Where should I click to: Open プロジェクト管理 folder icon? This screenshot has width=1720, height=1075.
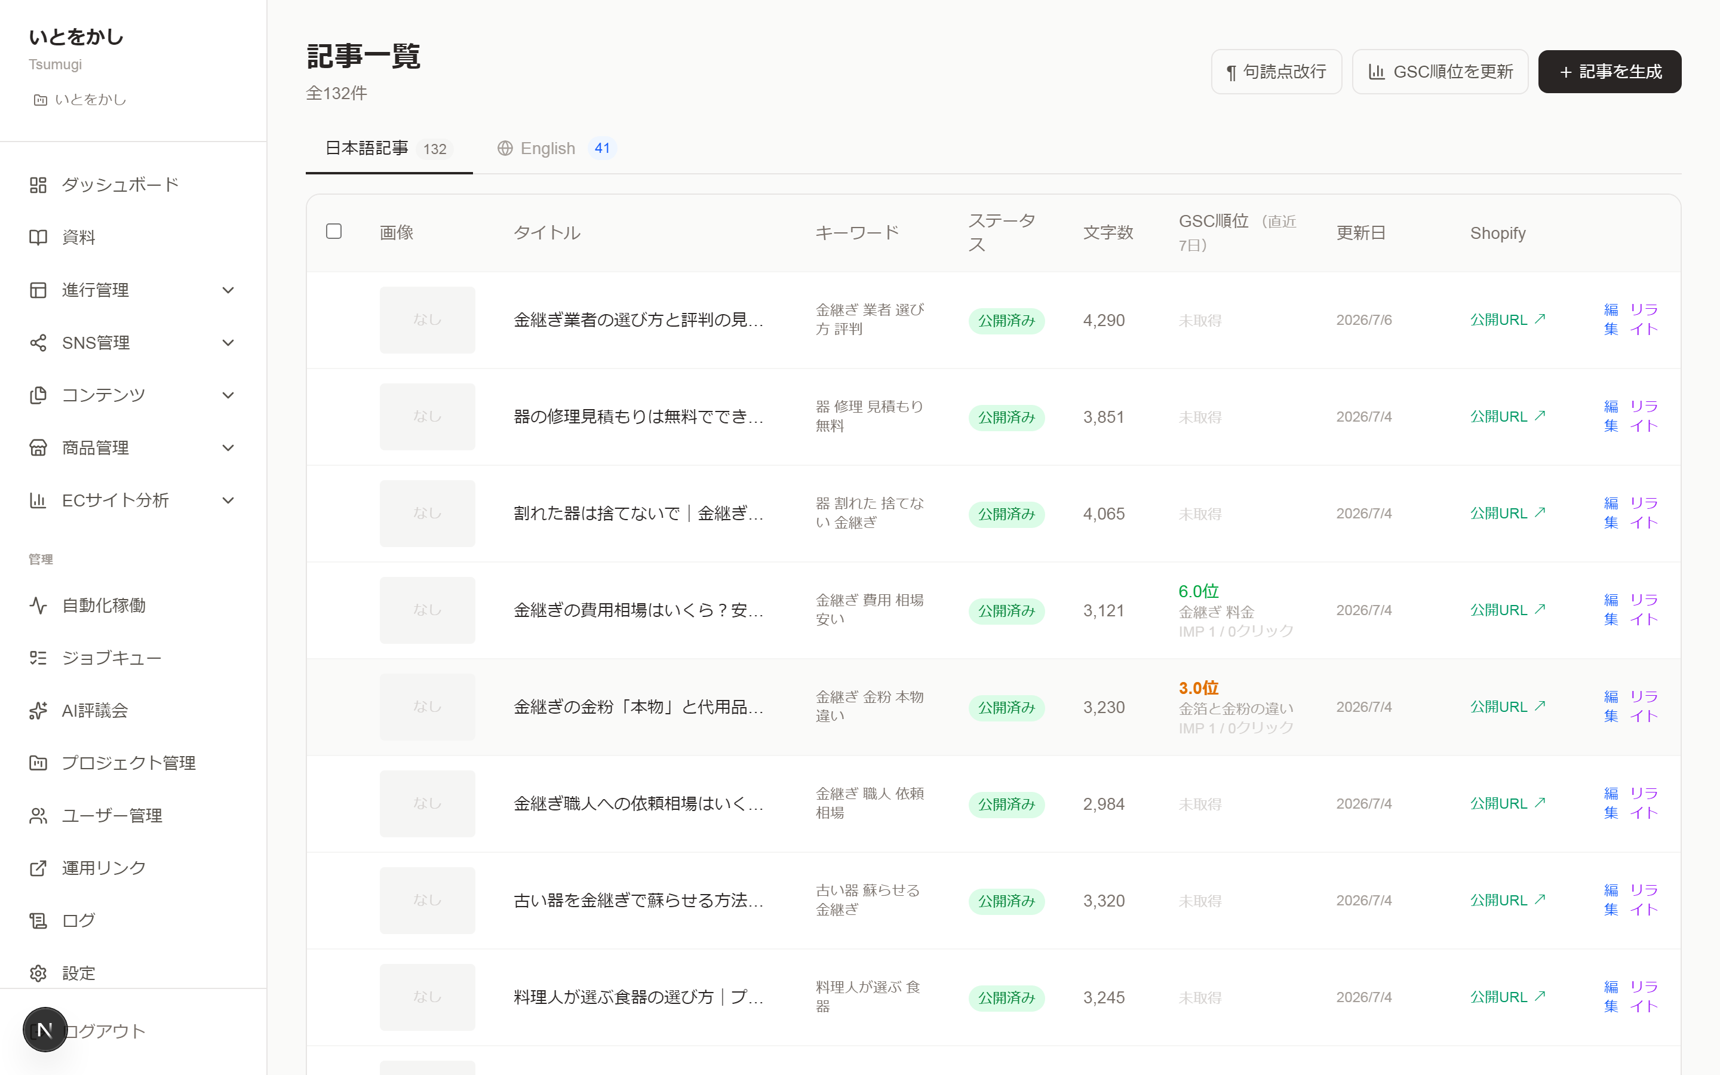coord(38,763)
